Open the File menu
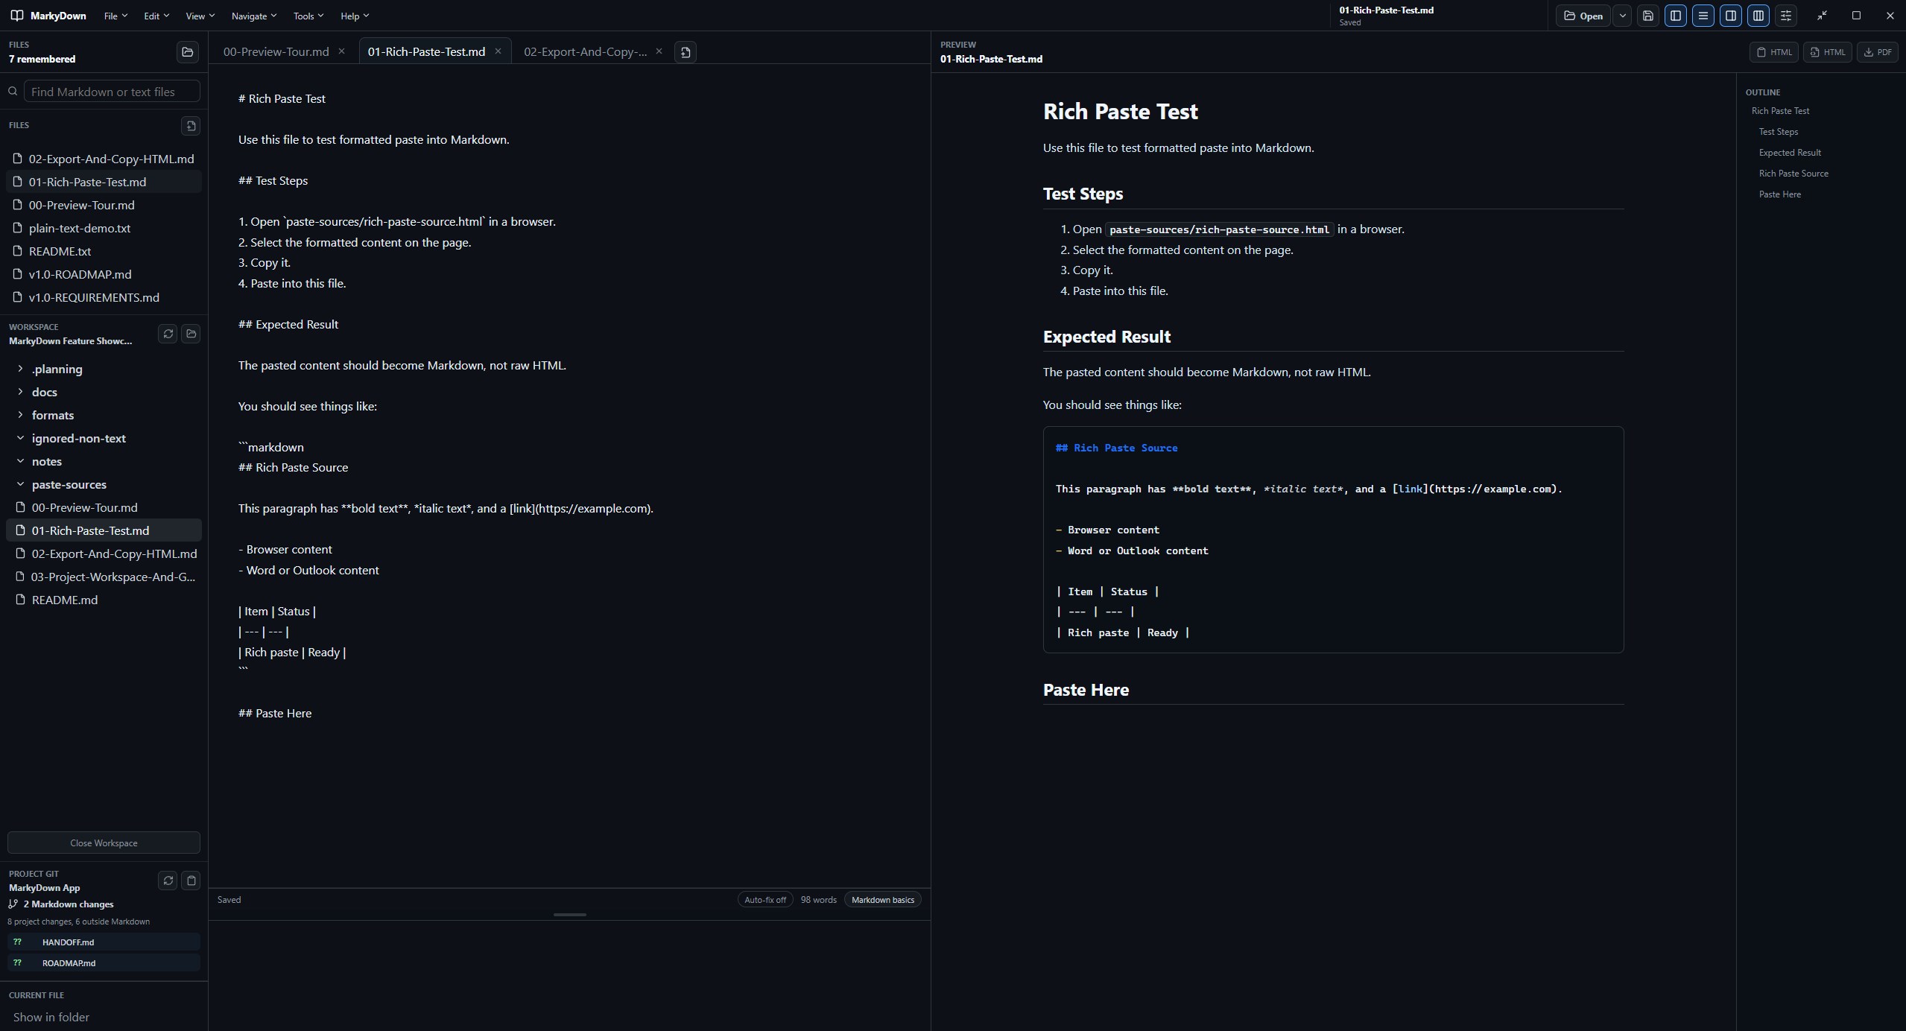1906x1031 pixels. 115,16
